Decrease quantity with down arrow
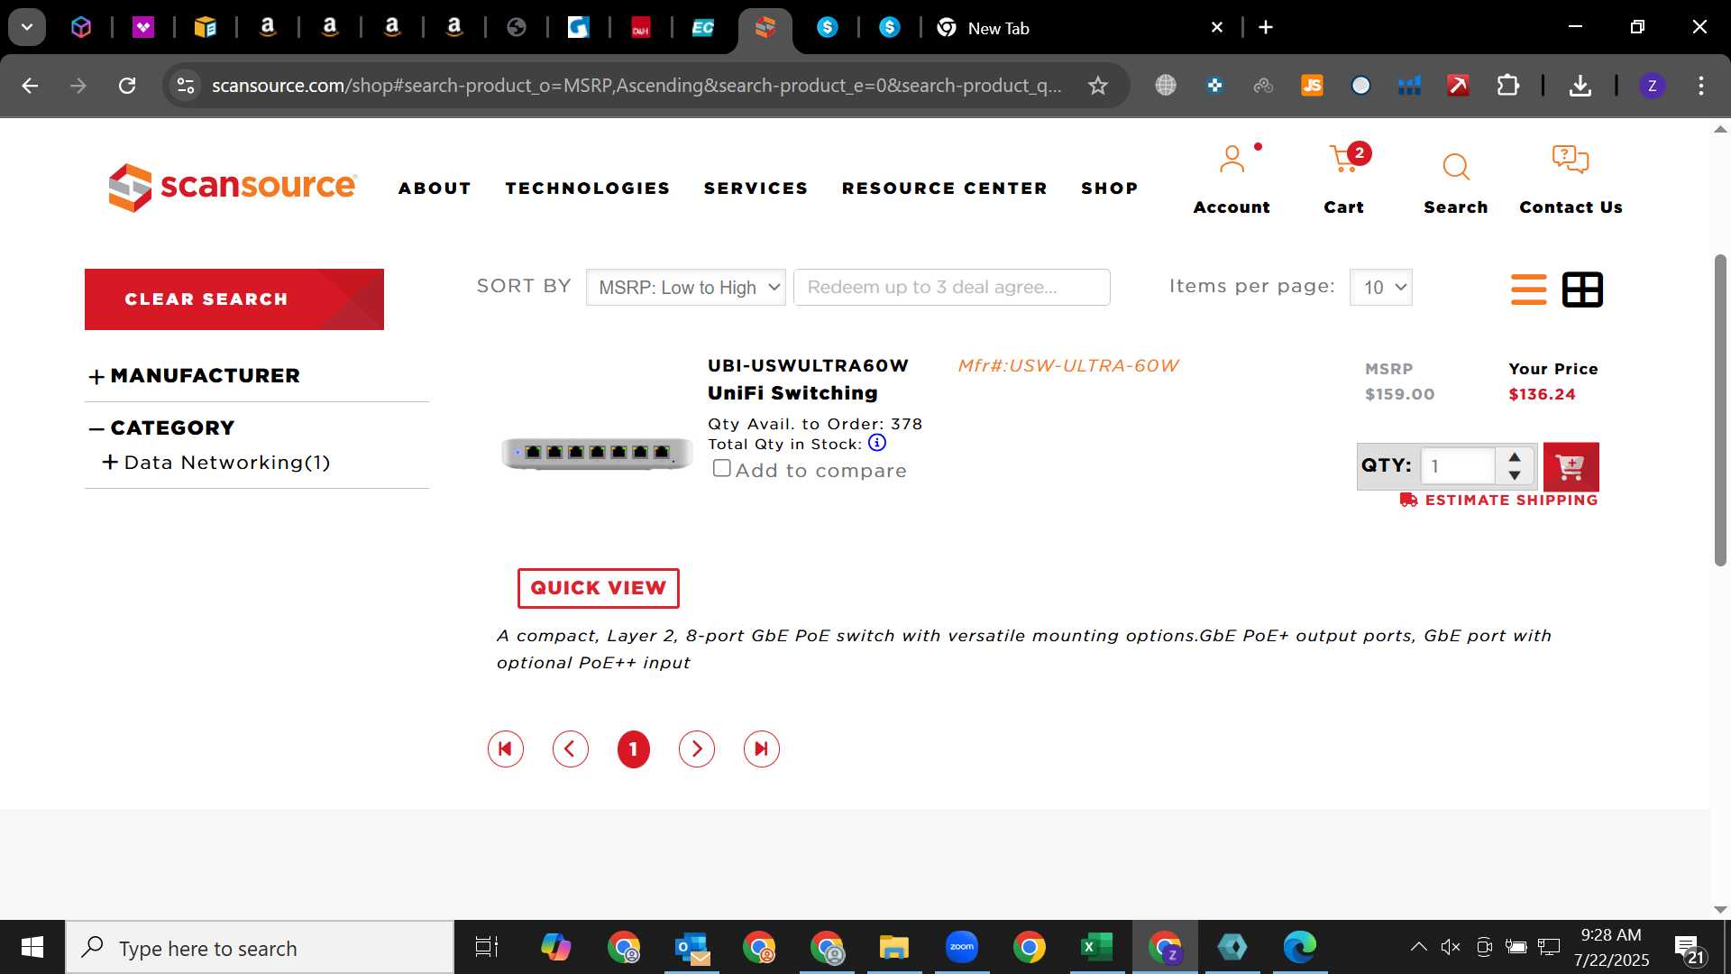This screenshot has height=974, width=1731. (x=1515, y=475)
